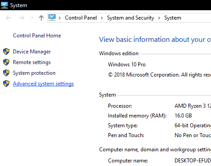Click the '16.0 GB' memory value

point(183,116)
